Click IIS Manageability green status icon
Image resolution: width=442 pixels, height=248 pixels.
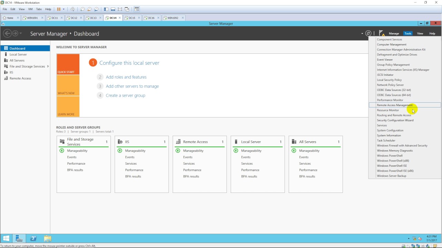coord(120,151)
